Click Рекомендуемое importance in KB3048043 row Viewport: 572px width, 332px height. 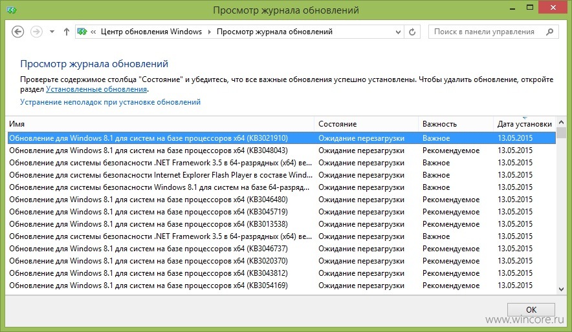pos(451,150)
